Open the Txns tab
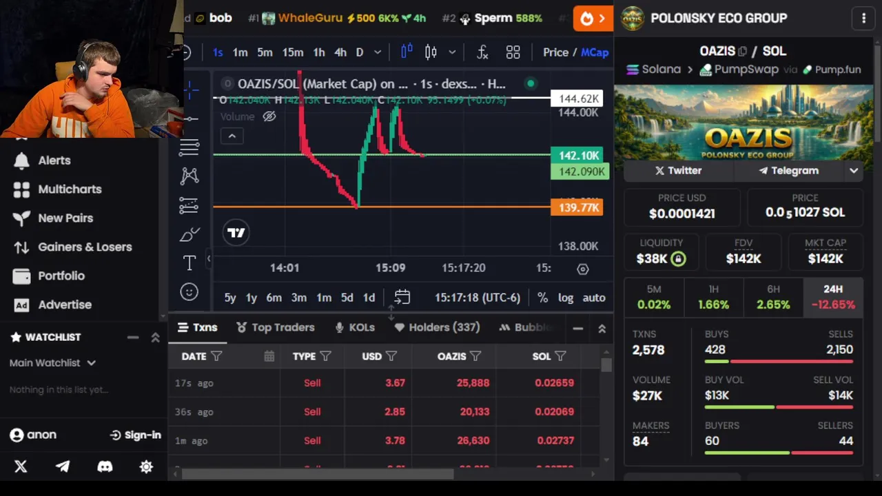The image size is (882, 496). pos(197,328)
